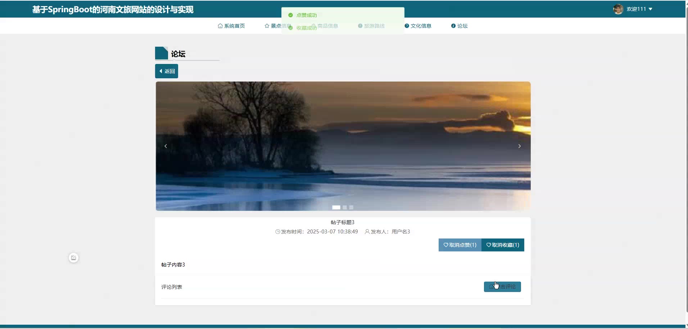Select the third carousel indicator dot
This screenshot has width=688, height=329.
pyautogui.click(x=351, y=207)
